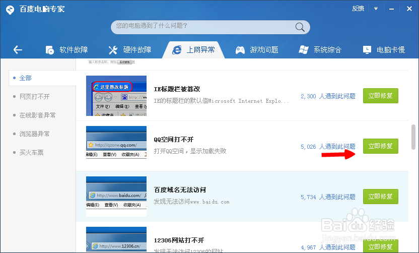Go back using the left arrow icon
The width and height of the screenshot is (419, 253).
18,50
